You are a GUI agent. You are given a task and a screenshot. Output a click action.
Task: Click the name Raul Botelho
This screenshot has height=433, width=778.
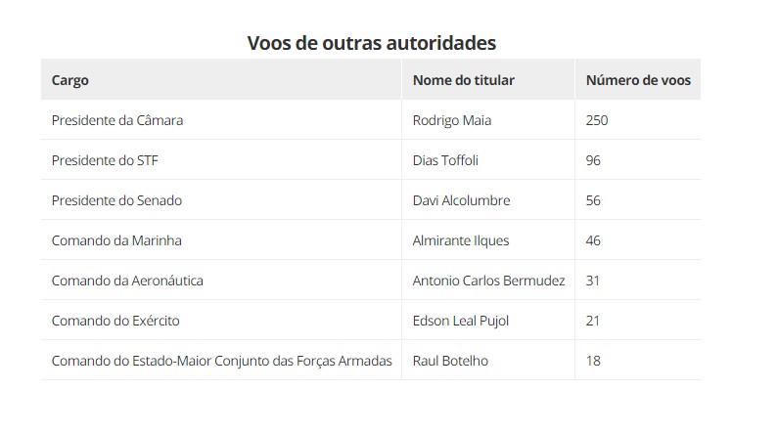(x=450, y=362)
